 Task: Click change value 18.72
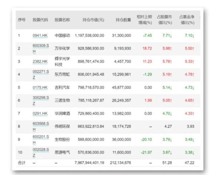pos(147,48)
